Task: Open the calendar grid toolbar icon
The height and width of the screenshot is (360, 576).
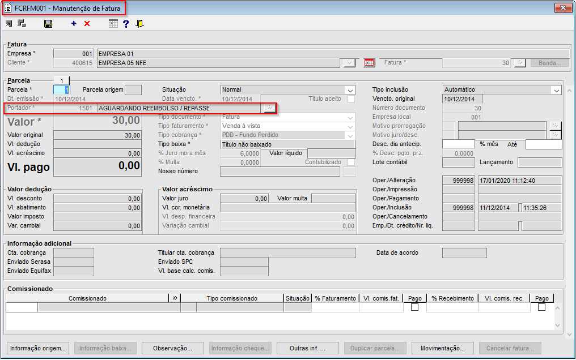Action: (113, 24)
